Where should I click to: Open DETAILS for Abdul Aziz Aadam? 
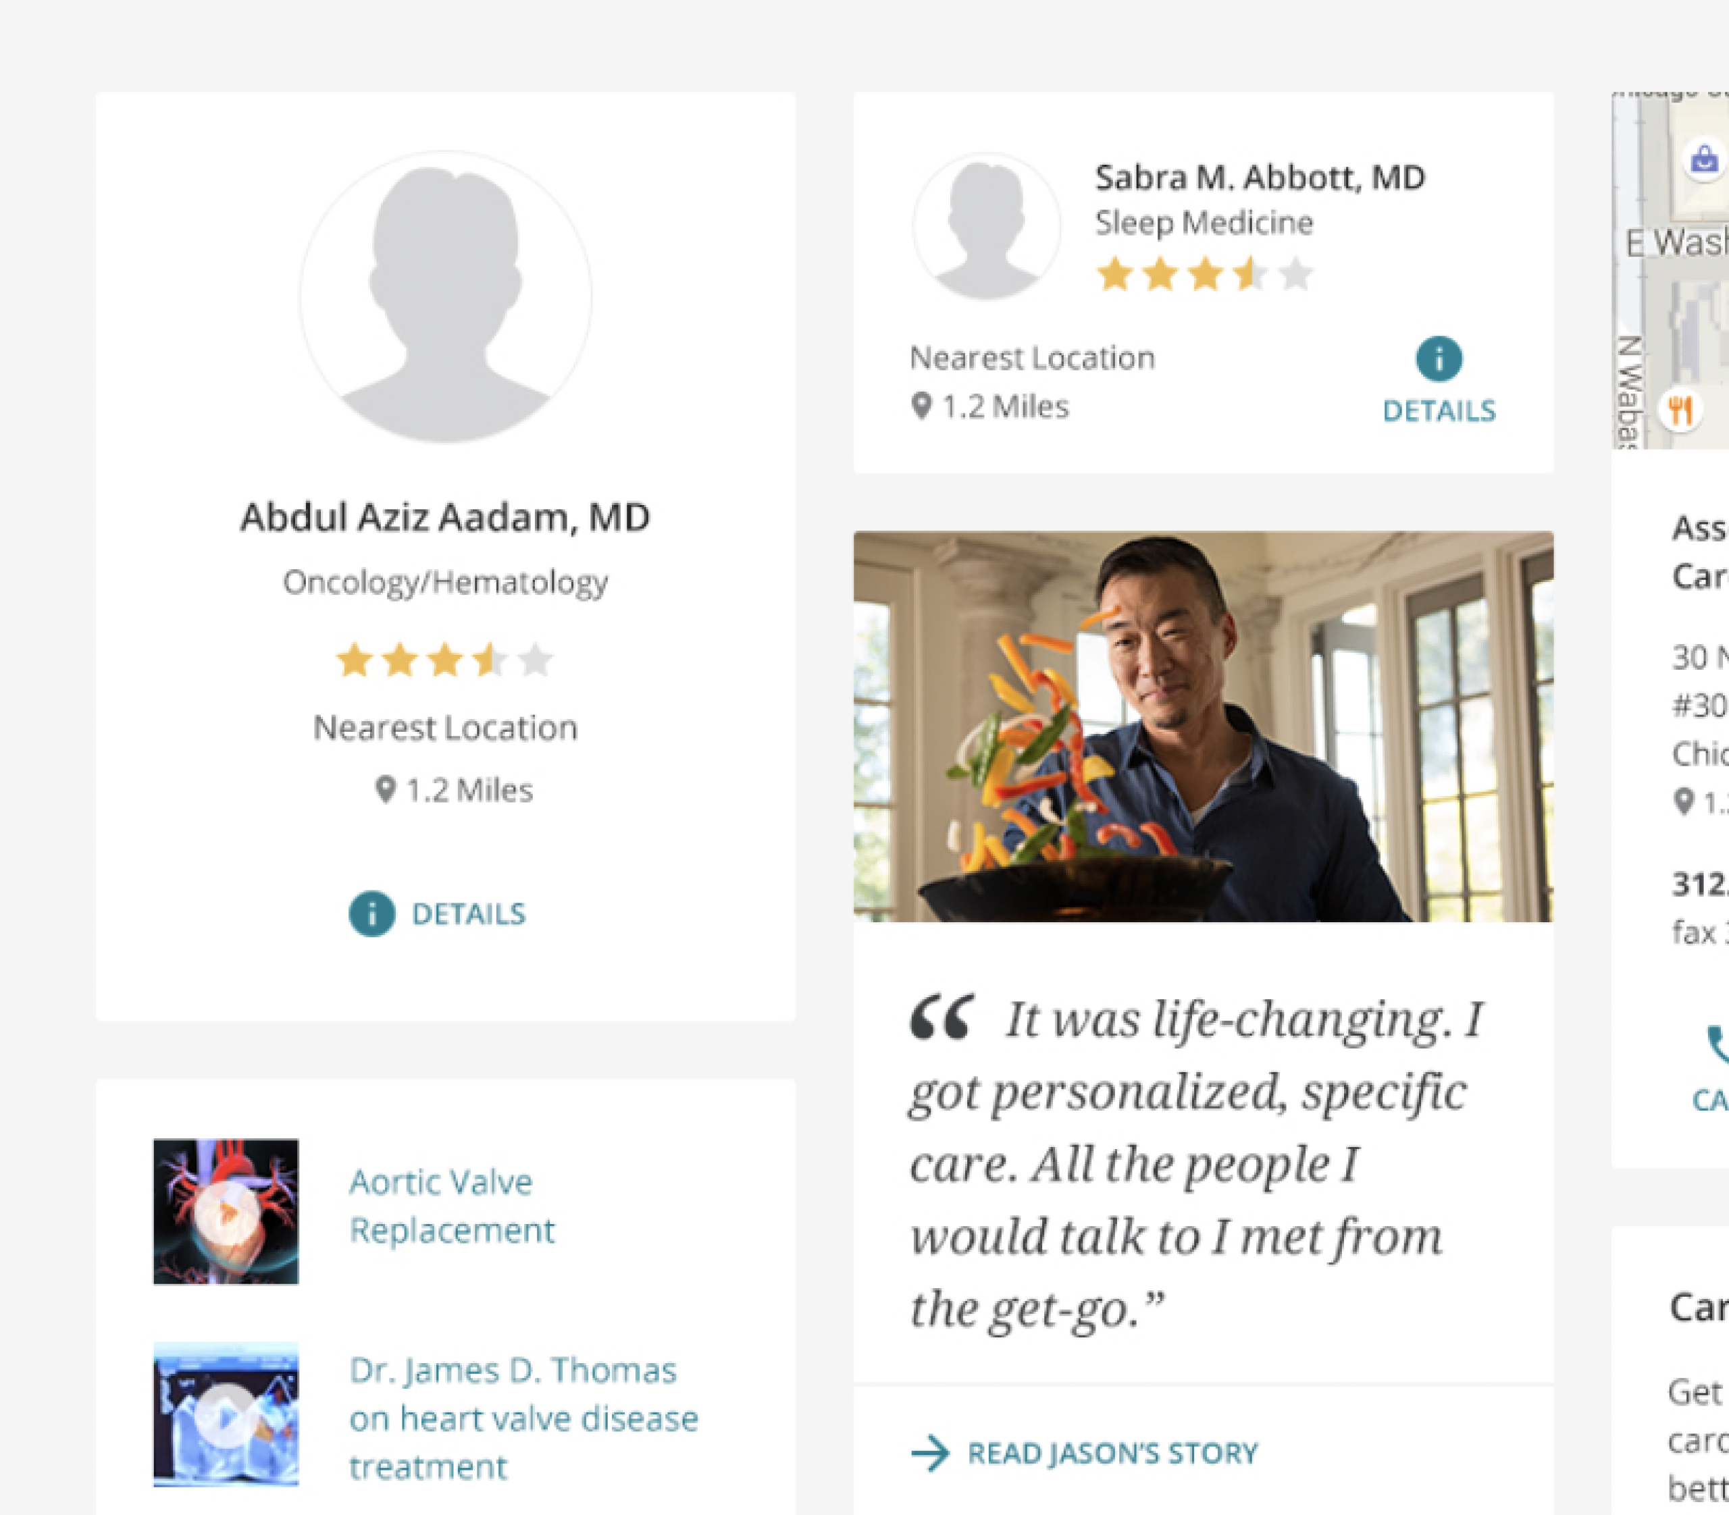pos(469,914)
